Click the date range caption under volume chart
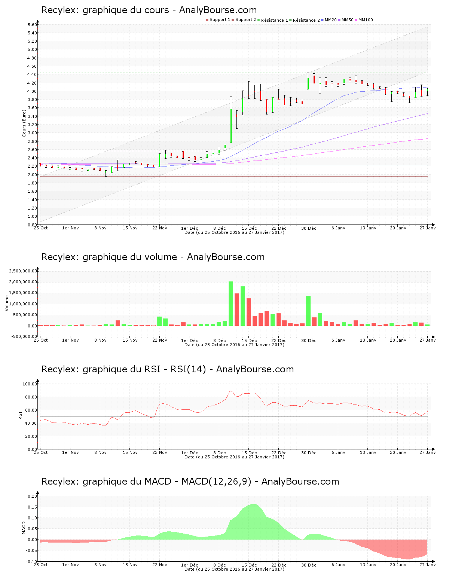The width and height of the screenshot is (449, 580). [234, 345]
